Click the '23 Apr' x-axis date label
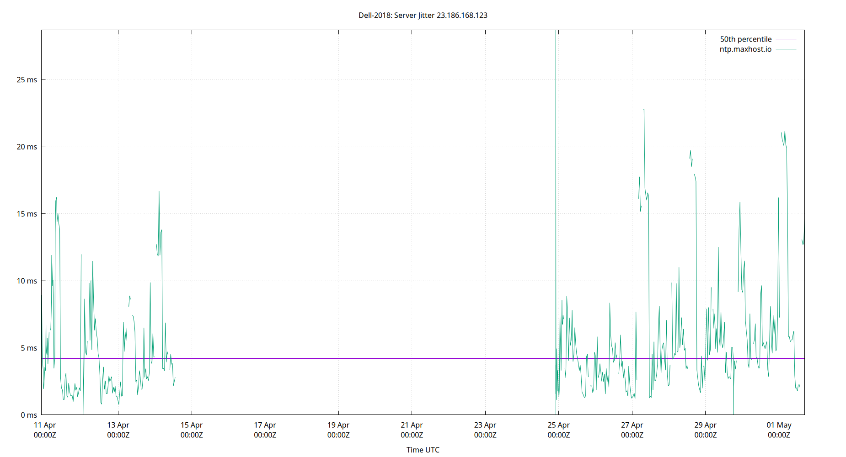Viewport: 846px width, 457px height. tap(485, 425)
